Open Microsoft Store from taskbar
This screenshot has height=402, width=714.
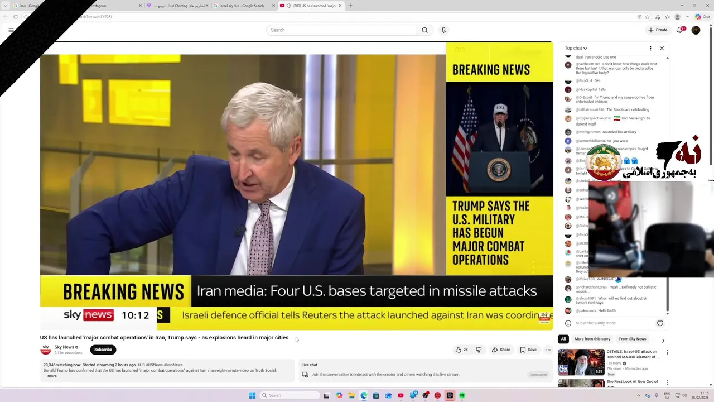[x=376, y=395]
